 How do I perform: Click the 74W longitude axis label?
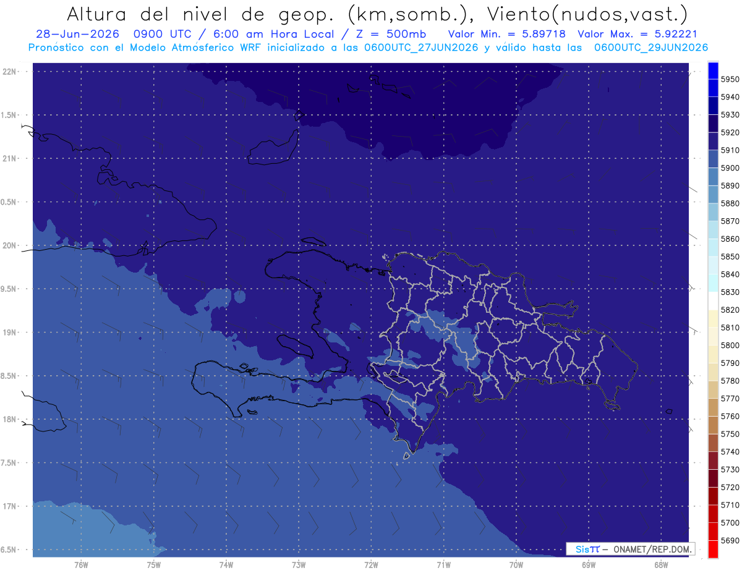(226, 564)
